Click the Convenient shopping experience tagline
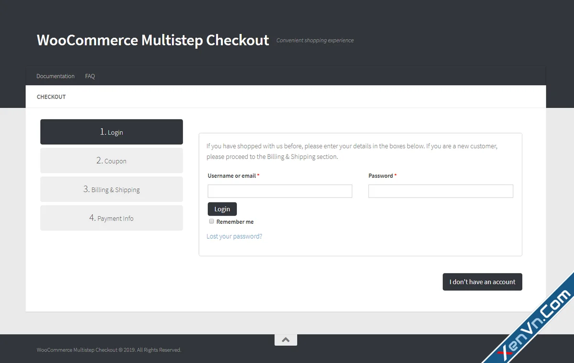Viewport: 574px width, 363px height. [315, 41]
